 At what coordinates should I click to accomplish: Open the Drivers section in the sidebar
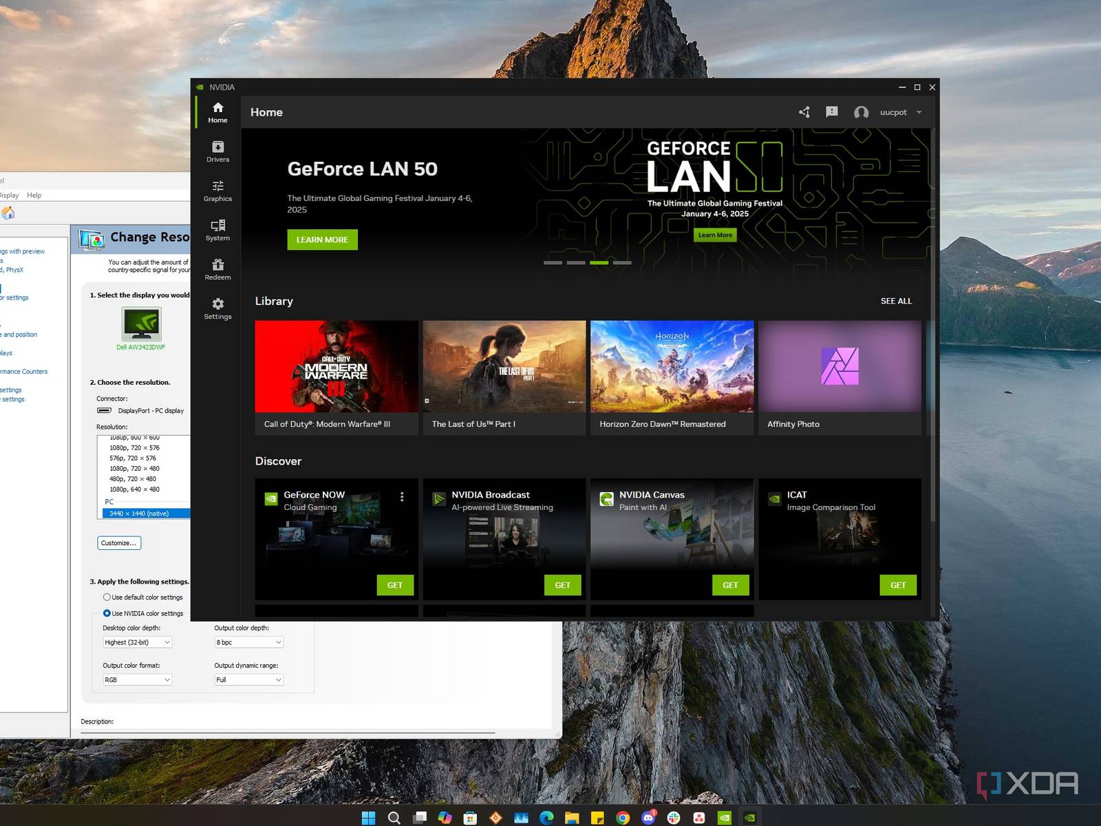217,151
